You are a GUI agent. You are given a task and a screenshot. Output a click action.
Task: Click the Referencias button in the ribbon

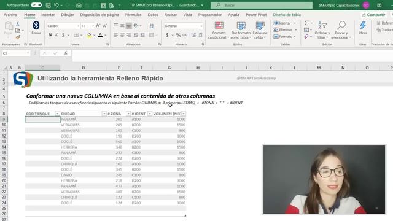click(x=385, y=23)
